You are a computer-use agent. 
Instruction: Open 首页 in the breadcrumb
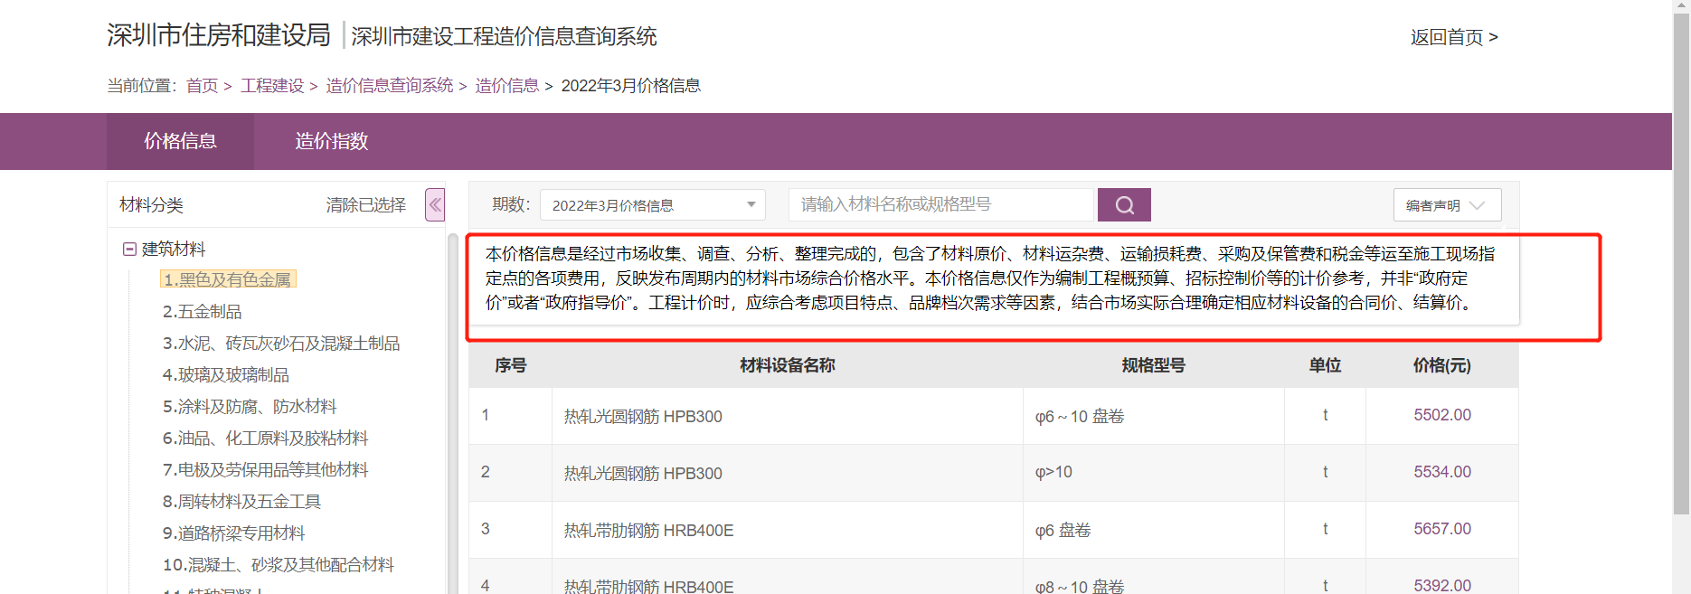point(202,86)
